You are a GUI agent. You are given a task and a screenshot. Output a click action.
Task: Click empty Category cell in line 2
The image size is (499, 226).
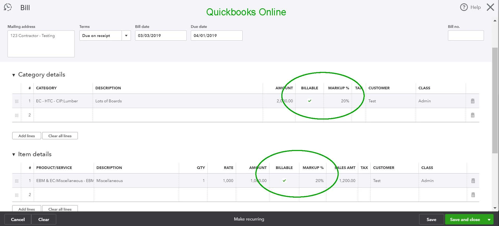point(63,115)
